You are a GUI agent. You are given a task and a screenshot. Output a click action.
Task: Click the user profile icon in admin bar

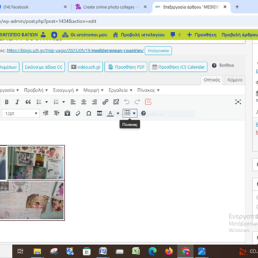[43, 34]
